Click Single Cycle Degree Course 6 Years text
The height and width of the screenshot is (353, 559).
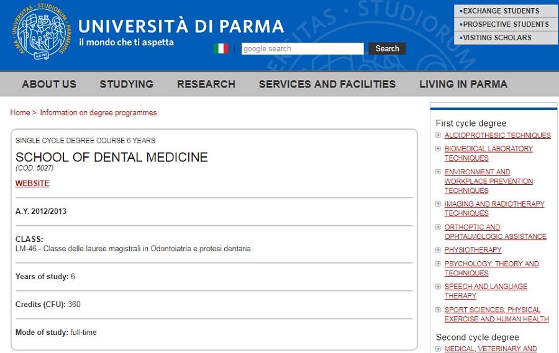85,141
